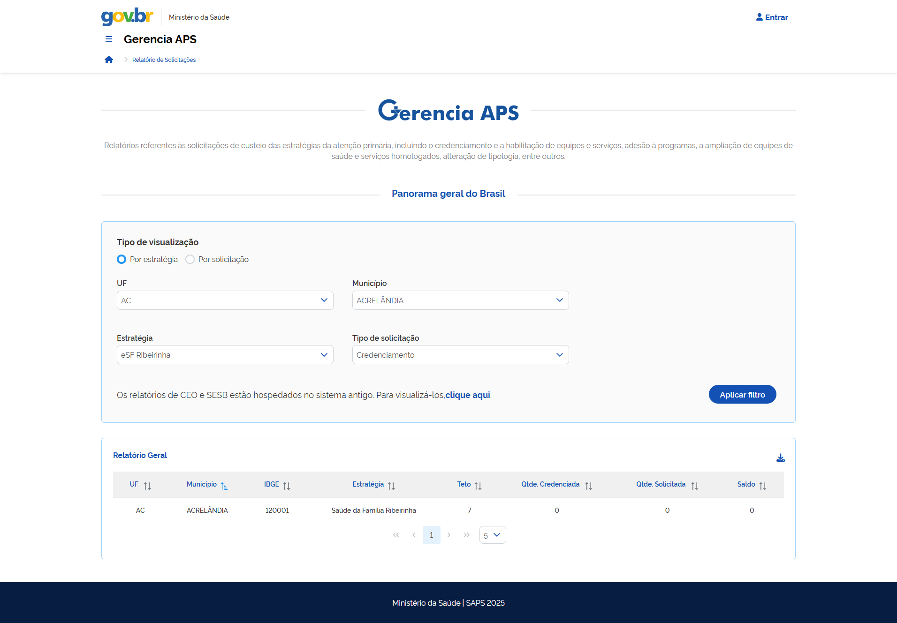Expand the Tipo de solicitação dropdown

tap(460, 355)
